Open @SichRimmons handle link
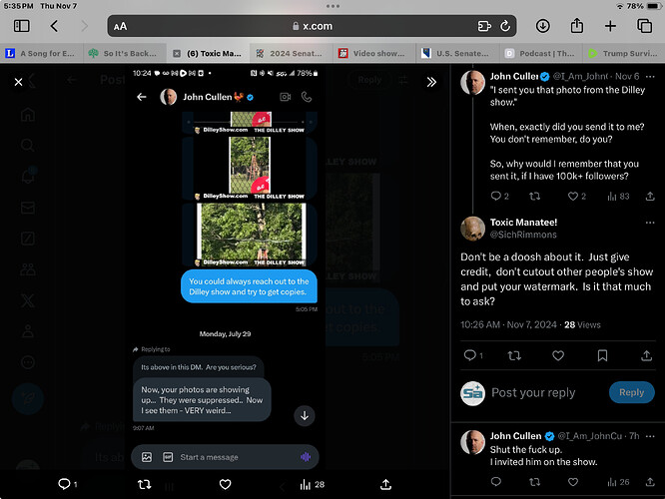Screen dimensions: 665x499 [523, 235]
